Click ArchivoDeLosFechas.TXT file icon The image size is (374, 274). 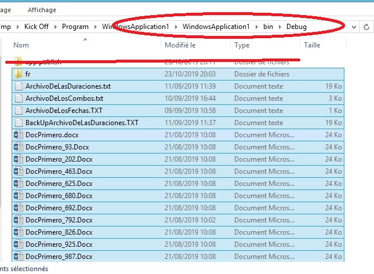click(x=19, y=110)
